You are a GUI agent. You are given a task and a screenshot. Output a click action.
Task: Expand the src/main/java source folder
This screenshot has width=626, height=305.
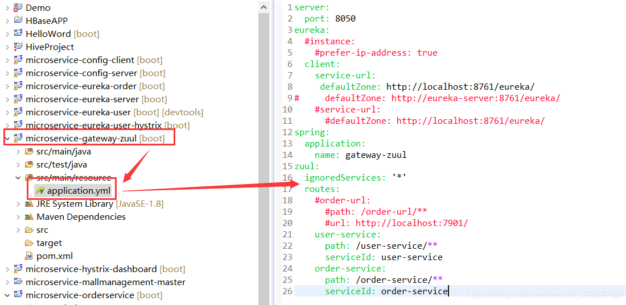(x=18, y=152)
